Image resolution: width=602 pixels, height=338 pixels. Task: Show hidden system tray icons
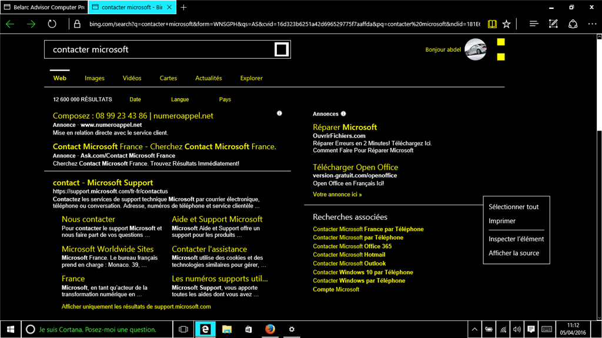(x=474, y=329)
